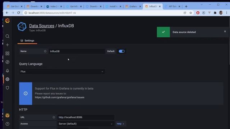The height and width of the screenshot is (129, 230).
Task: Open the Explore compass icon in sidebar
Action: (7, 62)
